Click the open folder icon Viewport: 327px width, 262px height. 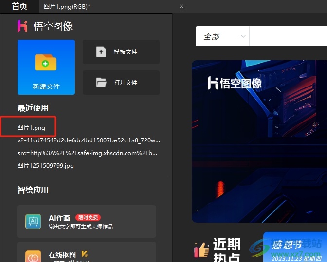(101, 83)
